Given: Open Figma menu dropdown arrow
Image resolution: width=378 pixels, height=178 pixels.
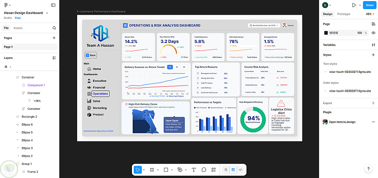Looking at the screenshot, I should point(10,5).
